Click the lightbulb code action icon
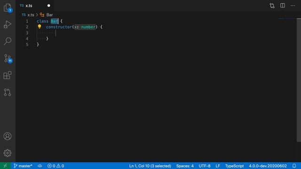Viewport: 301px width, 169px height. (40, 27)
